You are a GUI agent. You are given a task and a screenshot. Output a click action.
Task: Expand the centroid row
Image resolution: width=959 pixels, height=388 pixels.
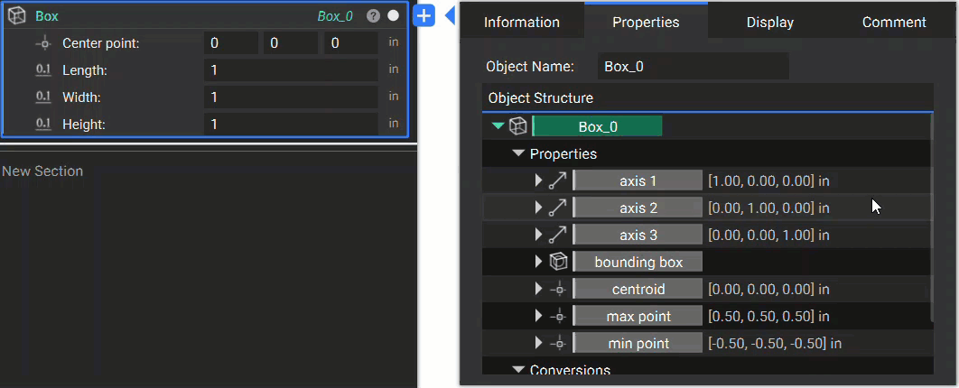[x=539, y=289]
